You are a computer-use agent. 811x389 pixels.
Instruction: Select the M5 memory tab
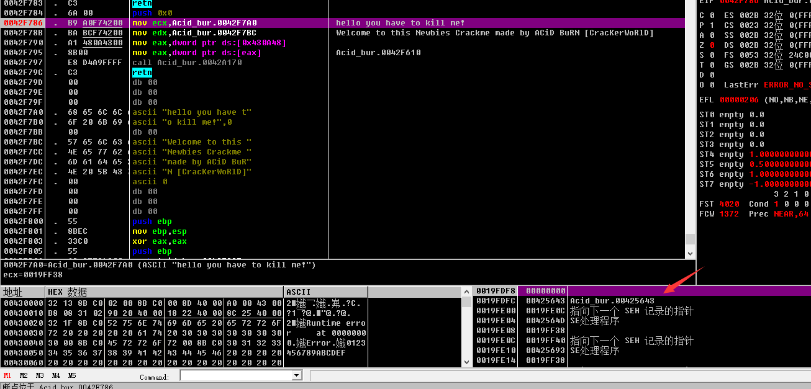point(72,375)
